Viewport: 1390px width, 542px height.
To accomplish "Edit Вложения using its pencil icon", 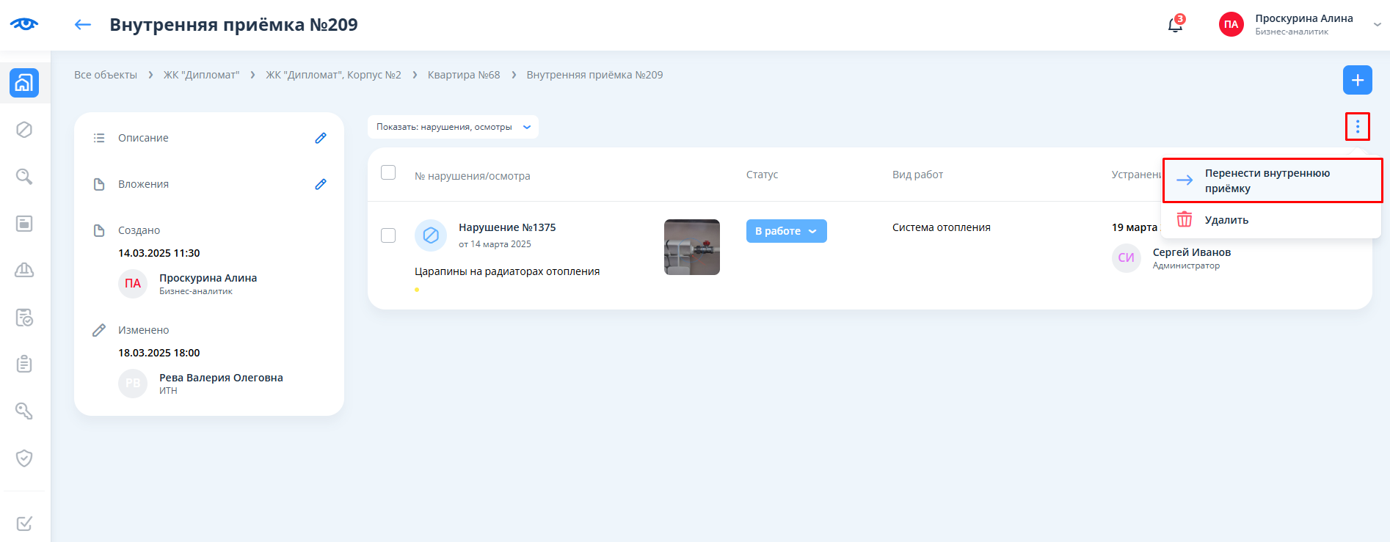I will pos(321,184).
